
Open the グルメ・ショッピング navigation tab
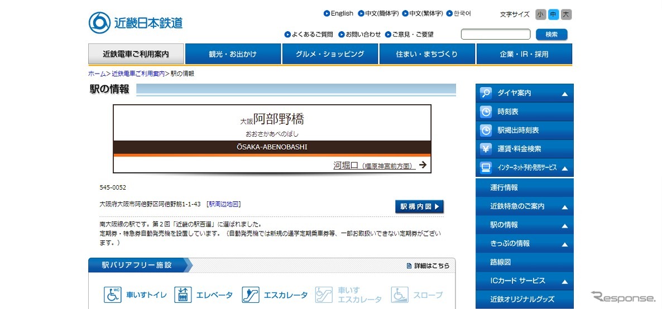point(330,54)
